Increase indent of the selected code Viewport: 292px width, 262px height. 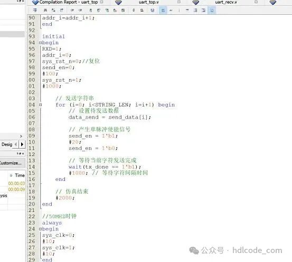click(72, 10)
